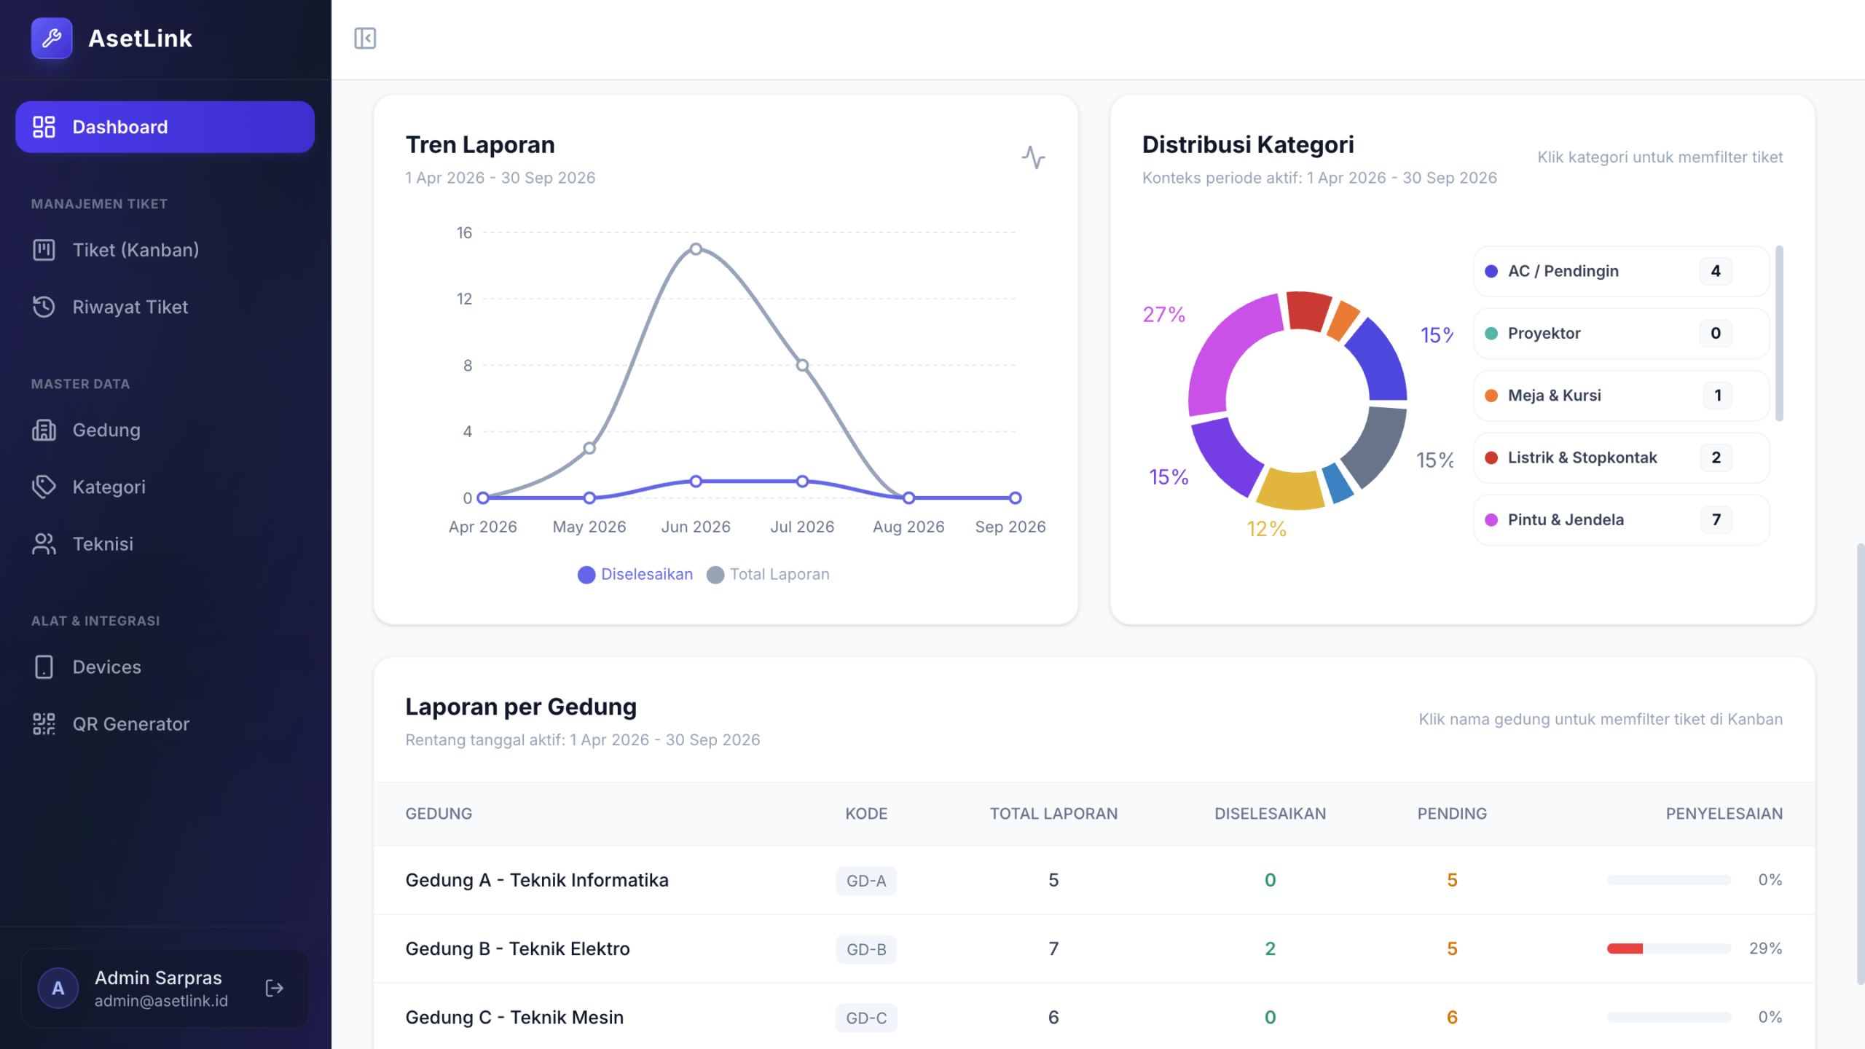Select the Dashboard menu item
Viewport: 1865px width, 1049px height.
coord(165,127)
